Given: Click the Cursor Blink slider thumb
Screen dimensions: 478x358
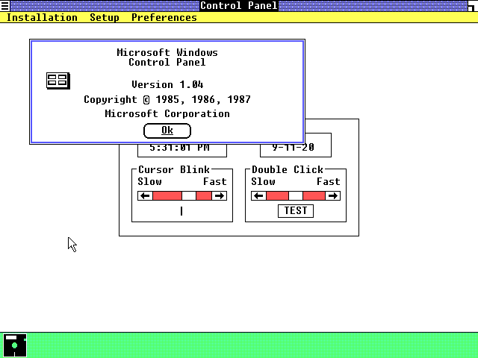Looking at the screenshot, I should (189, 195).
